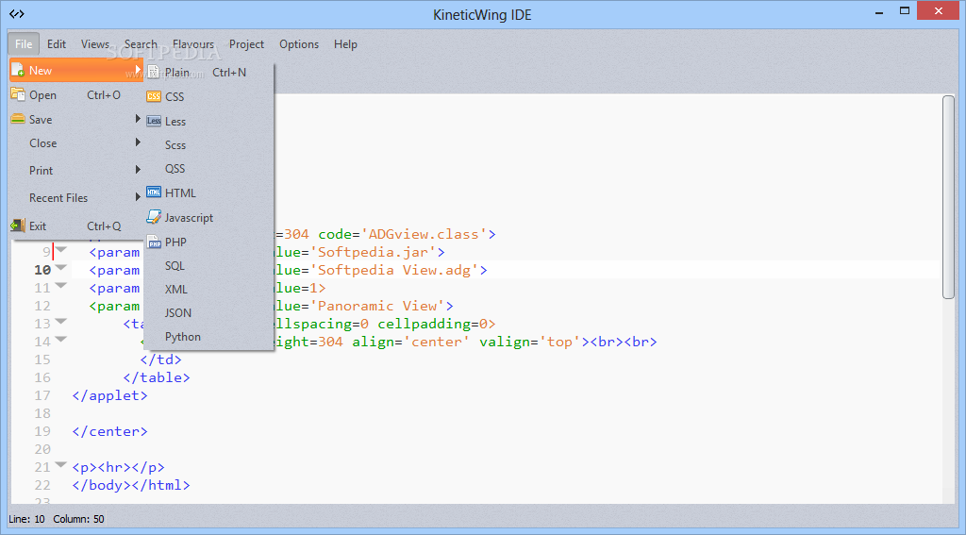Click the Save disk icon

click(x=18, y=119)
